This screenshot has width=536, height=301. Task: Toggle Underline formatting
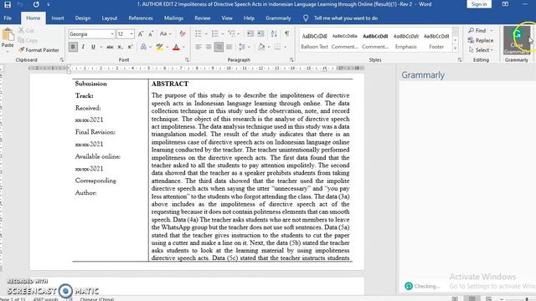tap(93, 47)
